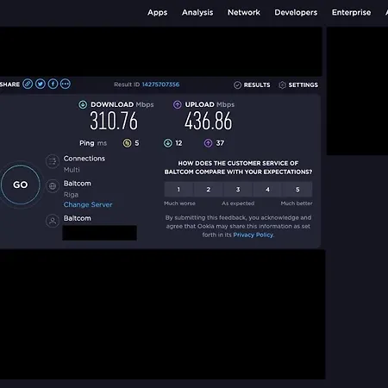The image size is (388, 388).
Task: Rate customer service 3 As expected
Action: pos(238,190)
